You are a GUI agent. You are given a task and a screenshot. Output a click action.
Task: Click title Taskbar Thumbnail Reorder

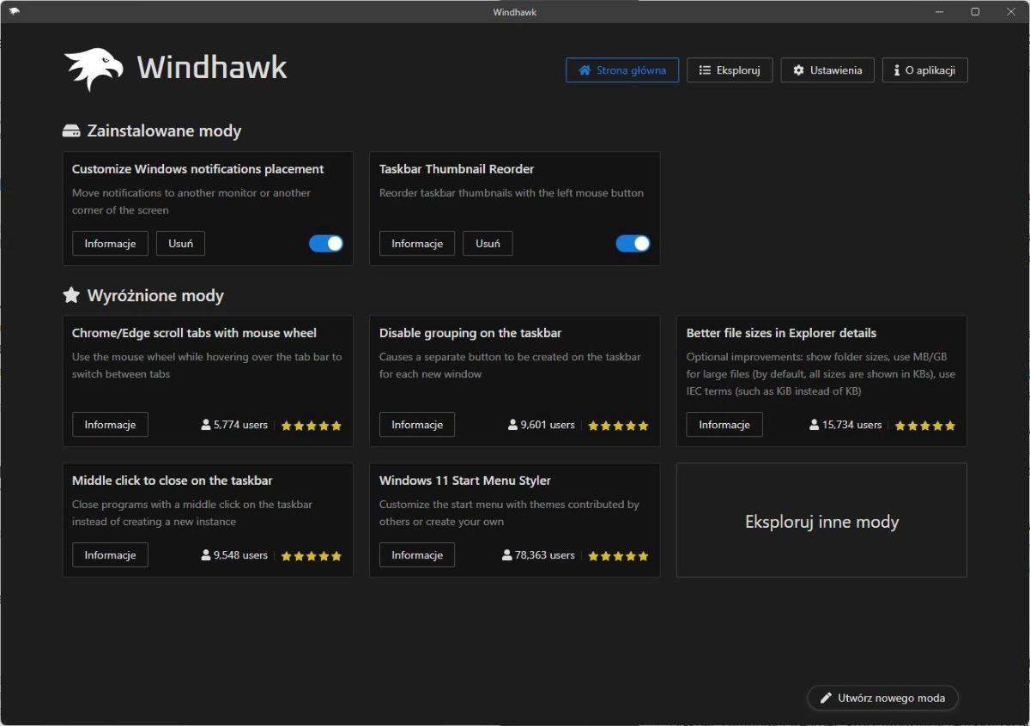[x=457, y=169]
